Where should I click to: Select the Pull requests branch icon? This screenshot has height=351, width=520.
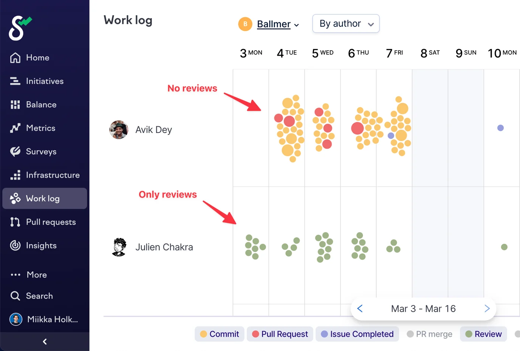[15, 222]
